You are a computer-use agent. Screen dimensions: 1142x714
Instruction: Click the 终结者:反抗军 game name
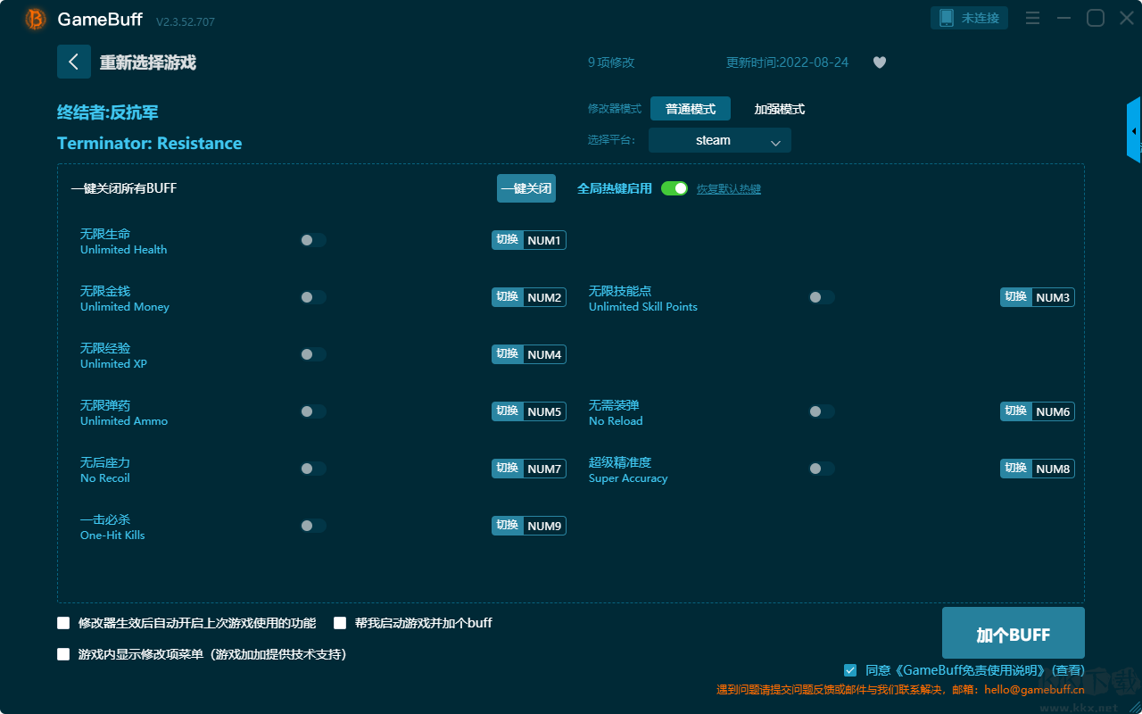coord(108,112)
